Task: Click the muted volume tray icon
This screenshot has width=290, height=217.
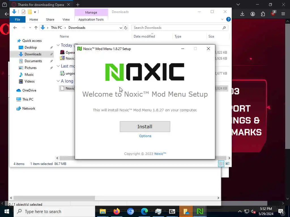Action: click(x=253, y=211)
